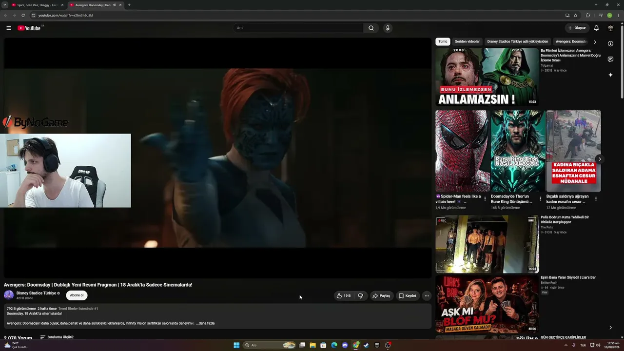Screen dimensions: 624x351
Task: Launch Steam from the taskbar
Action: 366,345
